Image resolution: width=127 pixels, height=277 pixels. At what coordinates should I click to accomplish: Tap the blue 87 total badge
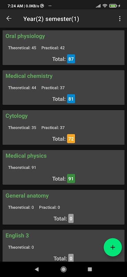click(x=71, y=59)
